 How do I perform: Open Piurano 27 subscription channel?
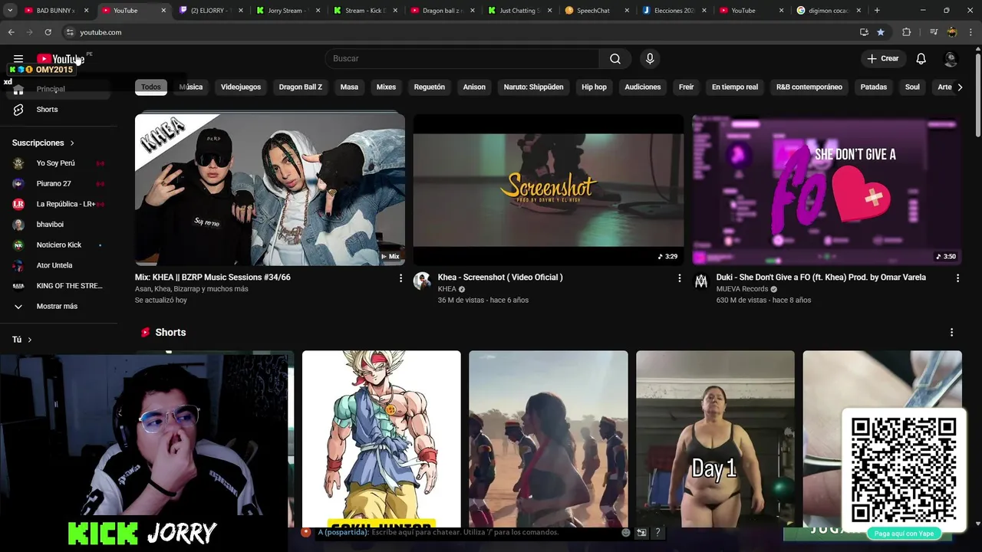point(54,184)
